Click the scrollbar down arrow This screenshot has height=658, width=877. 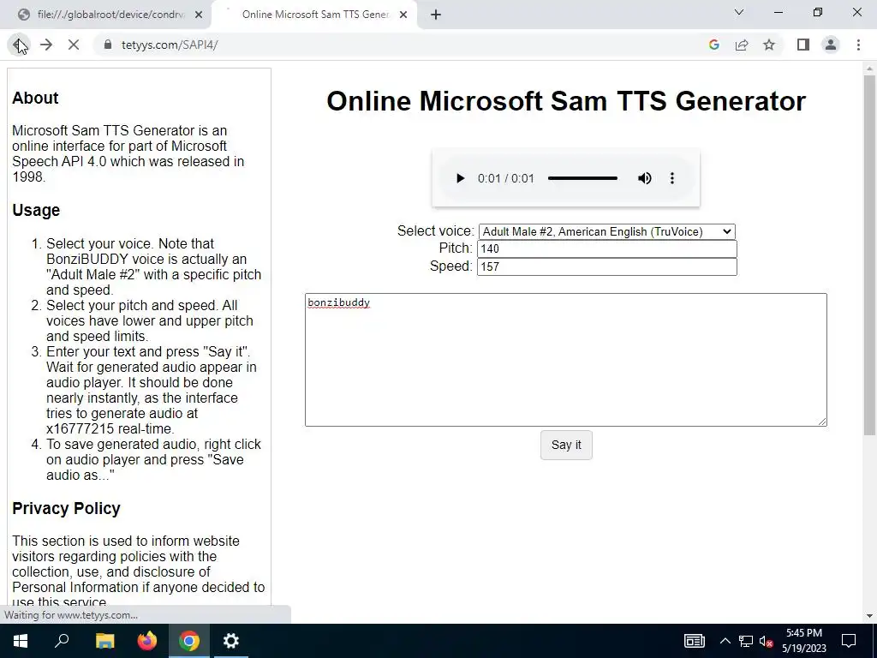[869, 616]
